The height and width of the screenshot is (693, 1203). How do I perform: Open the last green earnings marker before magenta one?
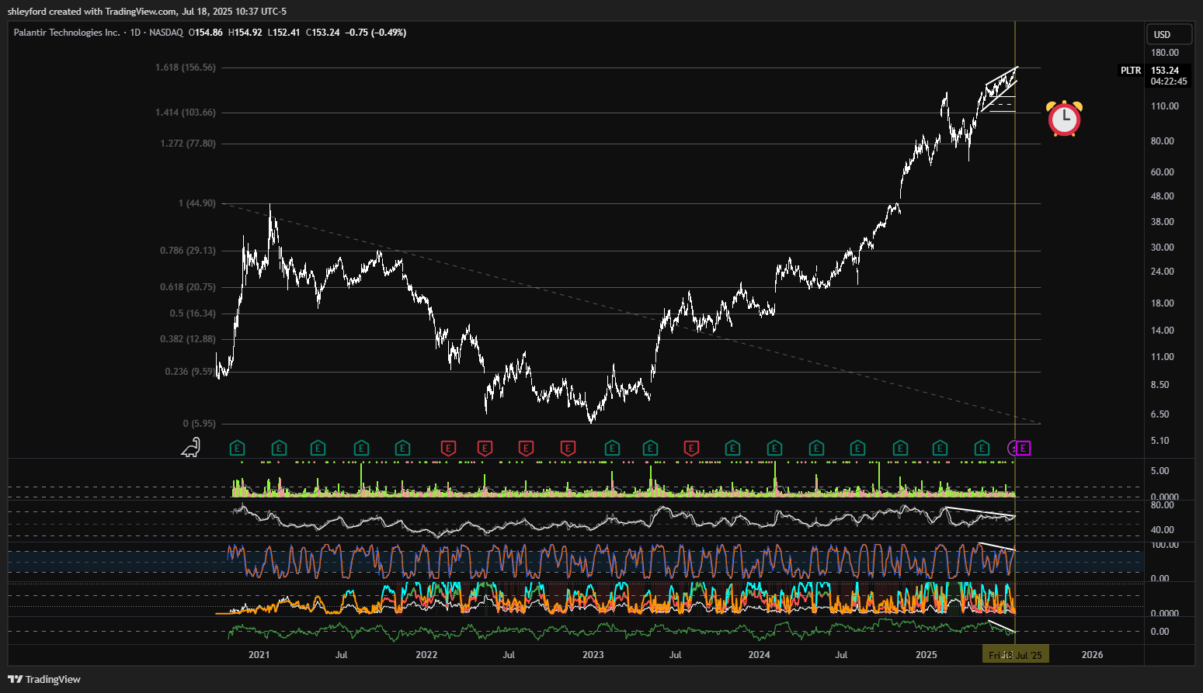coord(982,448)
